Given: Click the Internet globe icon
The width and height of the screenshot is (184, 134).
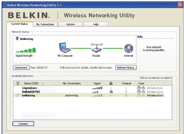Looking at the screenshot, I should (x=129, y=48).
